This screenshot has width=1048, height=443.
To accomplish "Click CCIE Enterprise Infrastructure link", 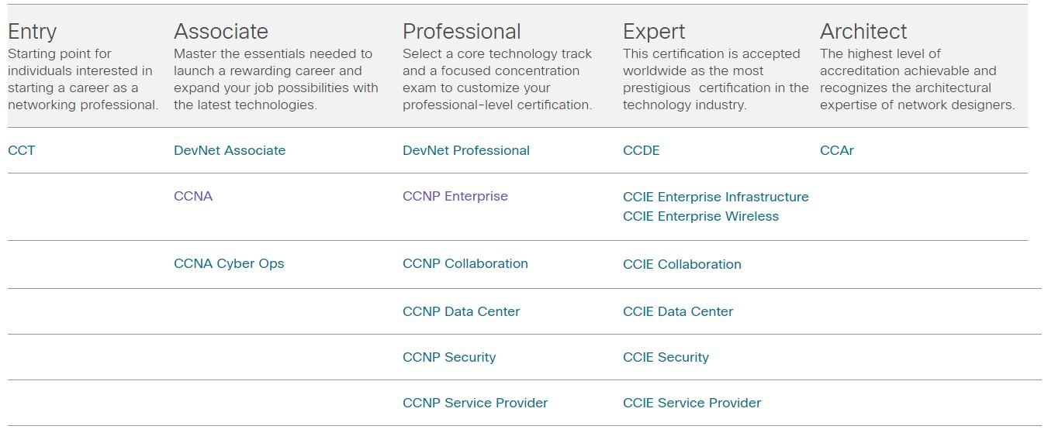I will (716, 197).
